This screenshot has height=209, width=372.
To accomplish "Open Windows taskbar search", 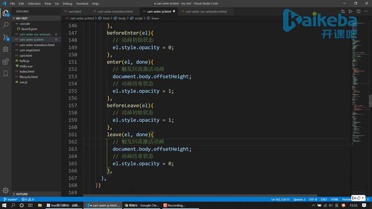I will click(13, 206).
